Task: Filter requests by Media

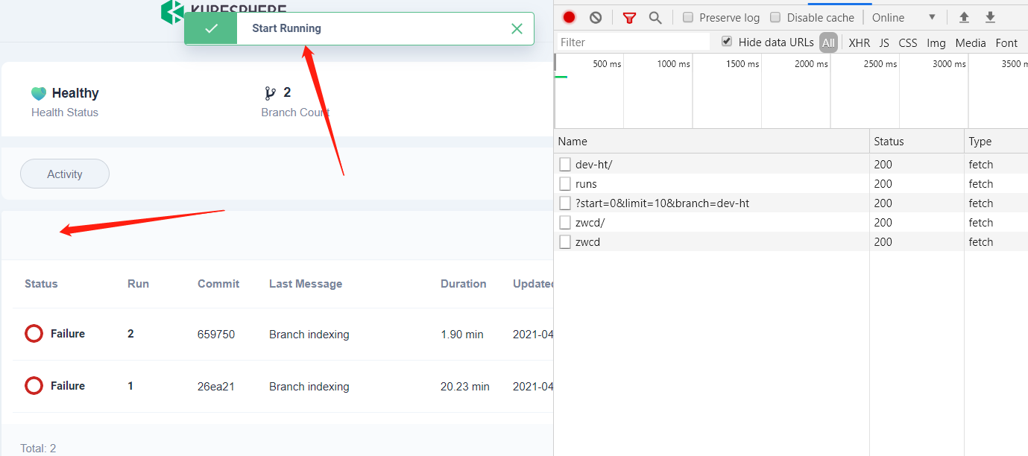Action: coord(971,42)
